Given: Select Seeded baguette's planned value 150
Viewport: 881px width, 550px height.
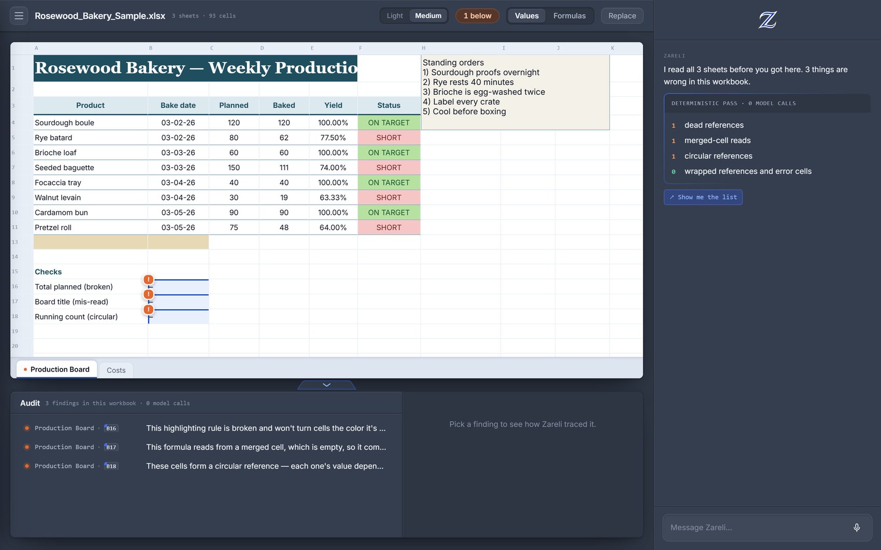Looking at the screenshot, I should (234, 168).
